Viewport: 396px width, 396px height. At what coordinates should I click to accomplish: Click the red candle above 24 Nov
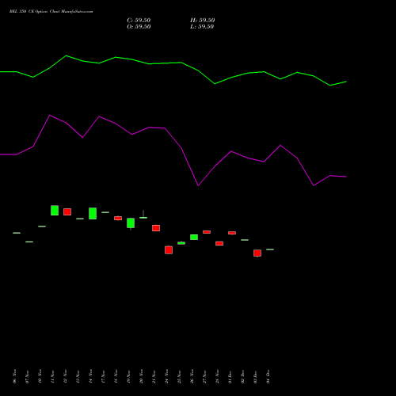(169, 249)
